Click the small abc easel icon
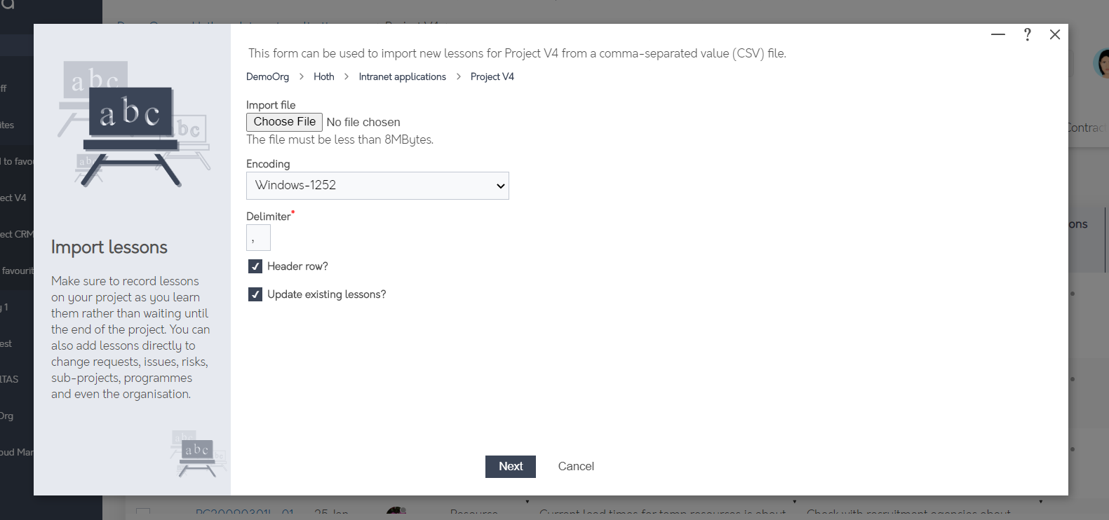The image size is (1109, 520). tap(198, 454)
